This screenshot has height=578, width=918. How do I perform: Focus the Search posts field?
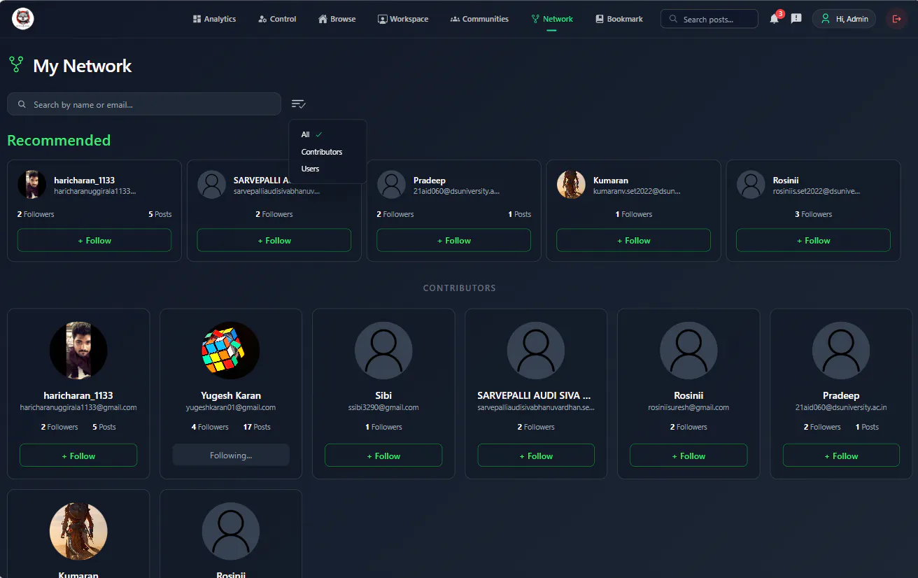tap(709, 19)
